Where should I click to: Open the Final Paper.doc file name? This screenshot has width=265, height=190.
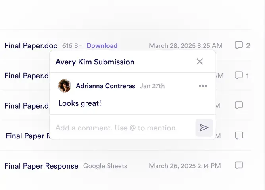coord(31,45)
